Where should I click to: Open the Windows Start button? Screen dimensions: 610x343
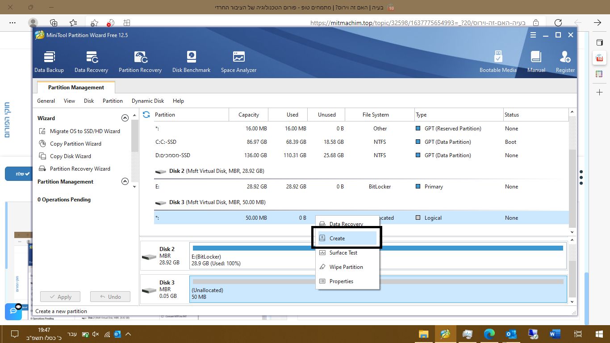(599, 334)
